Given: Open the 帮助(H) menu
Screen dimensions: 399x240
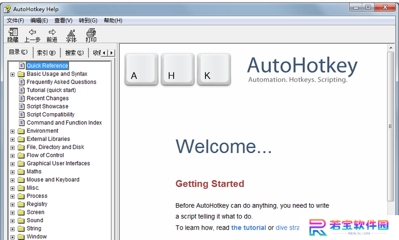Looking at the screenshot, I should click(113, 20).
